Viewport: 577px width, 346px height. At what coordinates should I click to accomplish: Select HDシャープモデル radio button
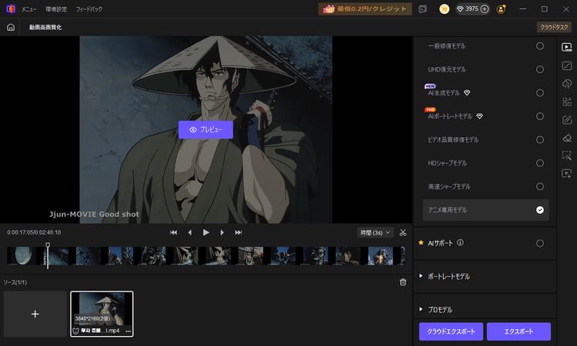tap(540, 163)
